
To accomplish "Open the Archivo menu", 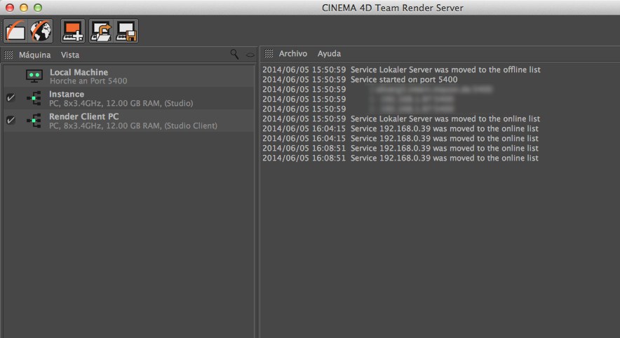I will (292, 54).
